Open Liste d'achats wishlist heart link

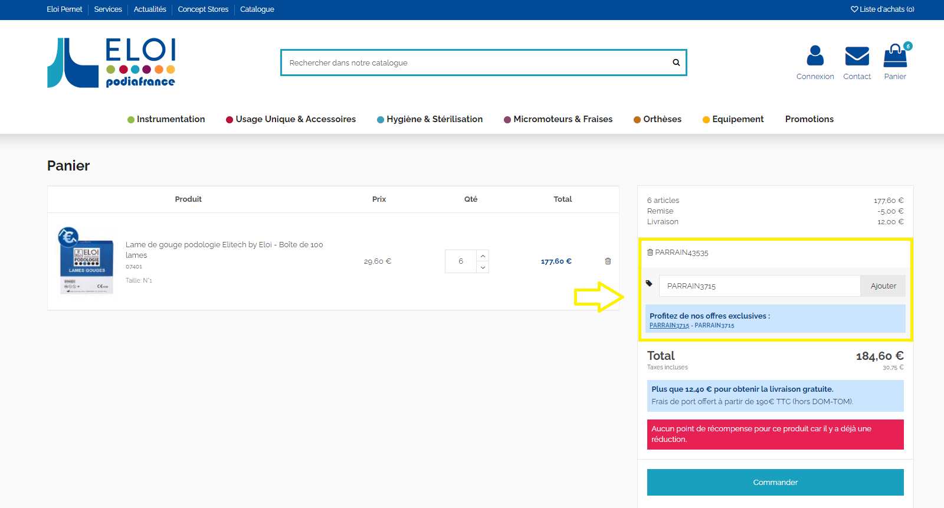(882, 9)
